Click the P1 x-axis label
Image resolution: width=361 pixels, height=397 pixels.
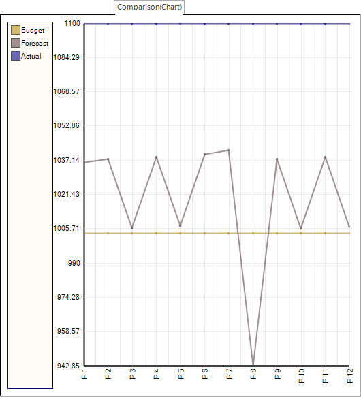[x=84, y=374]
